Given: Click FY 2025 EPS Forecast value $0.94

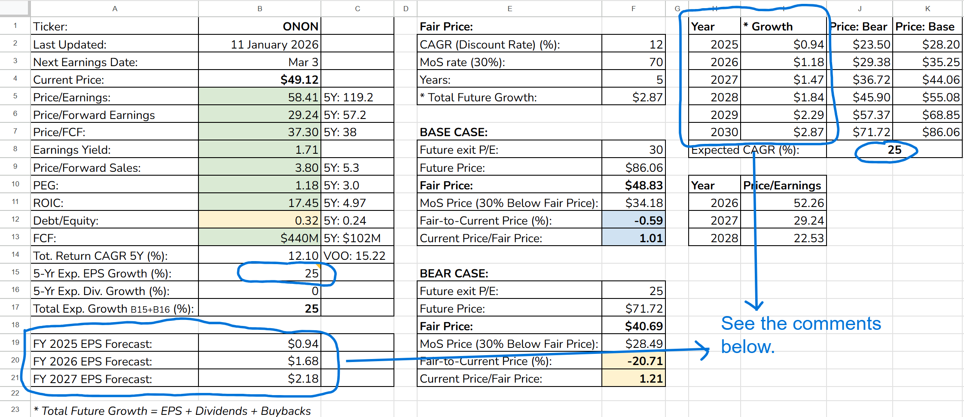Looking at the screenshot, I should (259, 344).
